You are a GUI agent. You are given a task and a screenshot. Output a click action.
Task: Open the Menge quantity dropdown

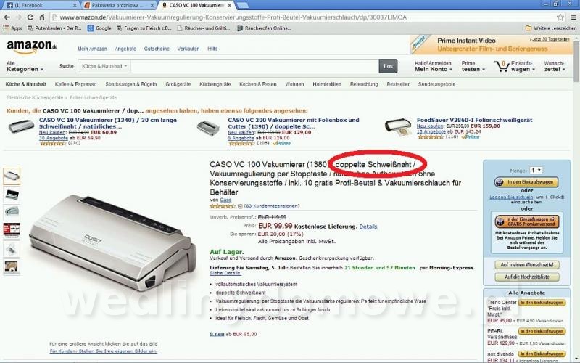536,170
